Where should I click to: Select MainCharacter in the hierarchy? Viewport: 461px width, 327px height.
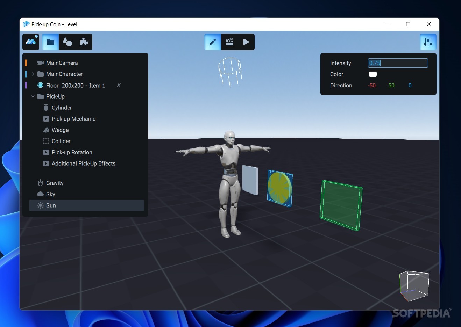pos(64,74)
